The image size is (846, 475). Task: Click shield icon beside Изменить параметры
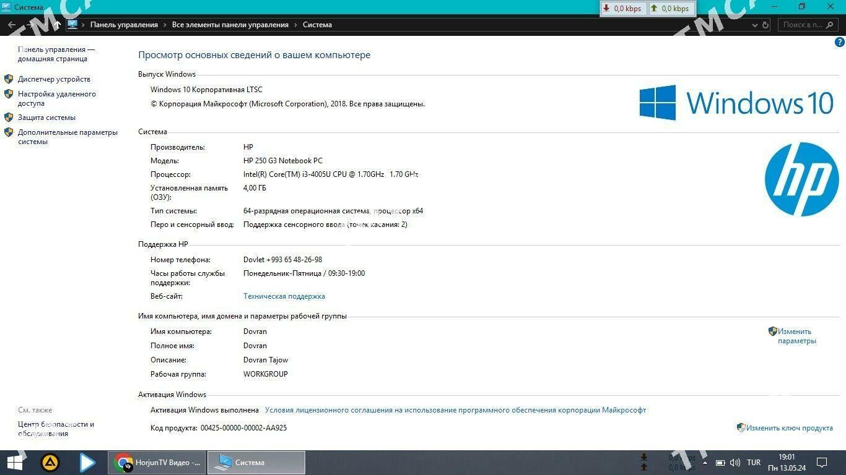click(x=772, y=332)
